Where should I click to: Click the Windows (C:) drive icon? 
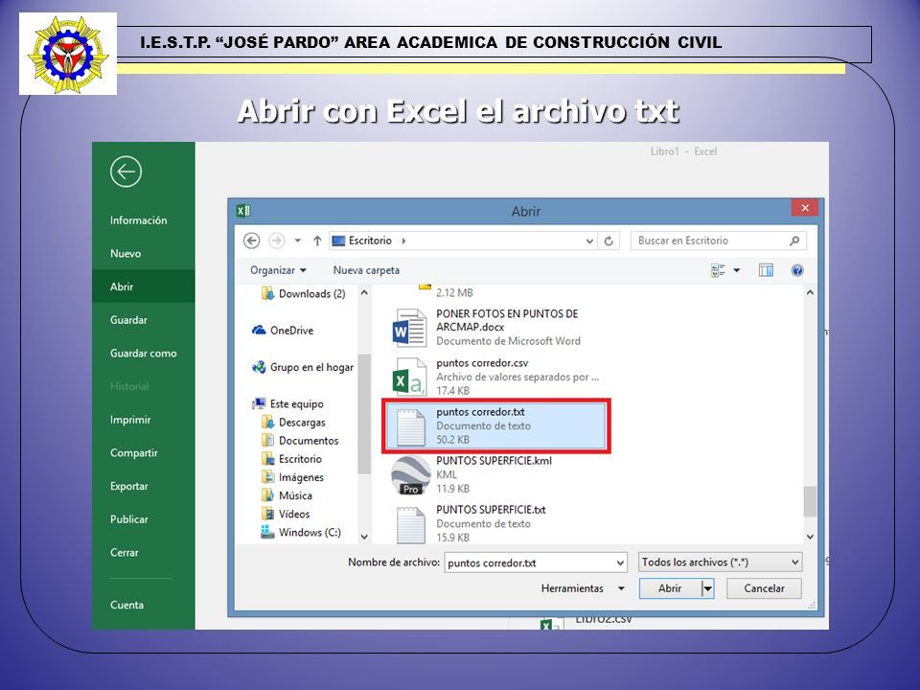(267, 532)
